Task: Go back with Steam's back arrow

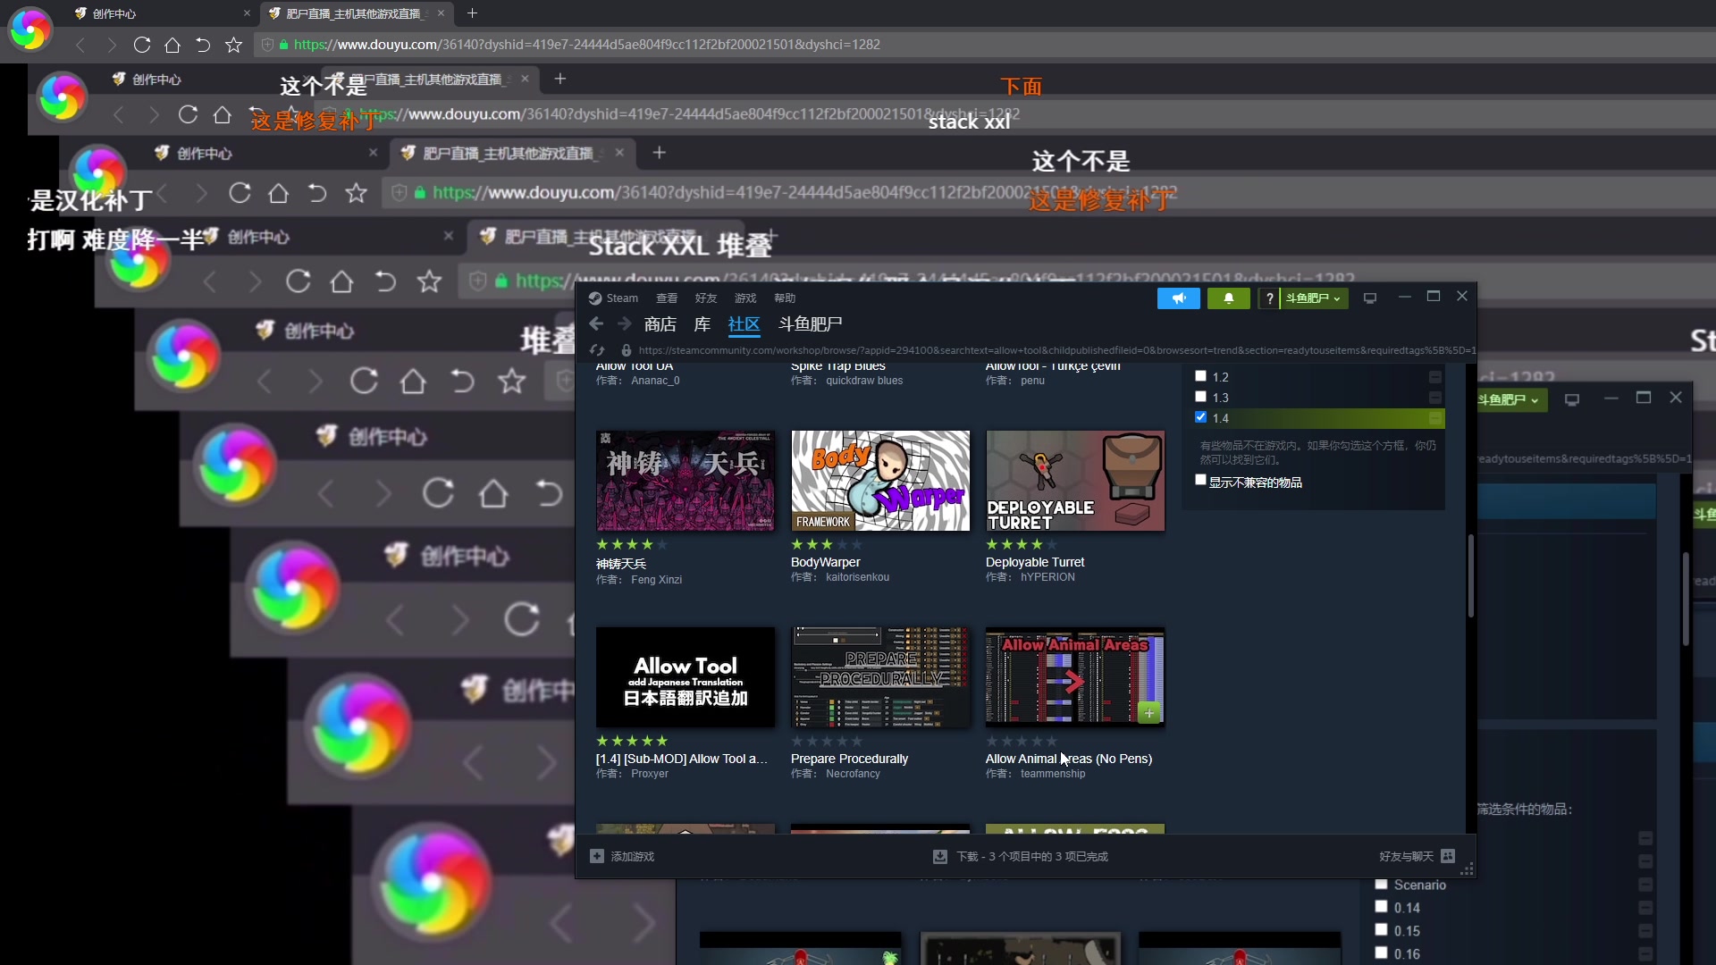Action: click(x=596, y=324)
